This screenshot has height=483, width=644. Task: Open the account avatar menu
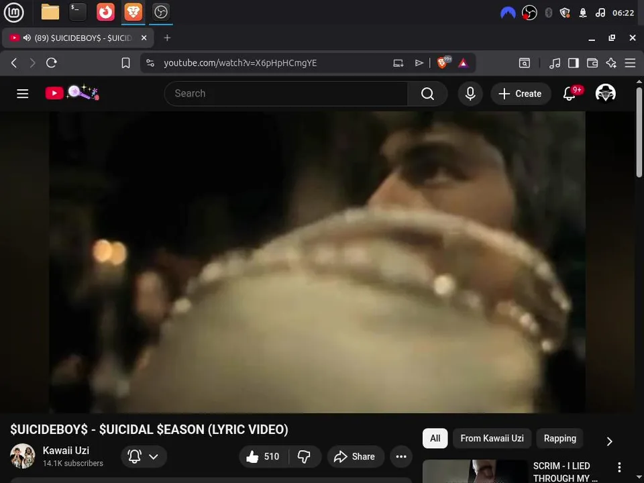pos(605,93)
